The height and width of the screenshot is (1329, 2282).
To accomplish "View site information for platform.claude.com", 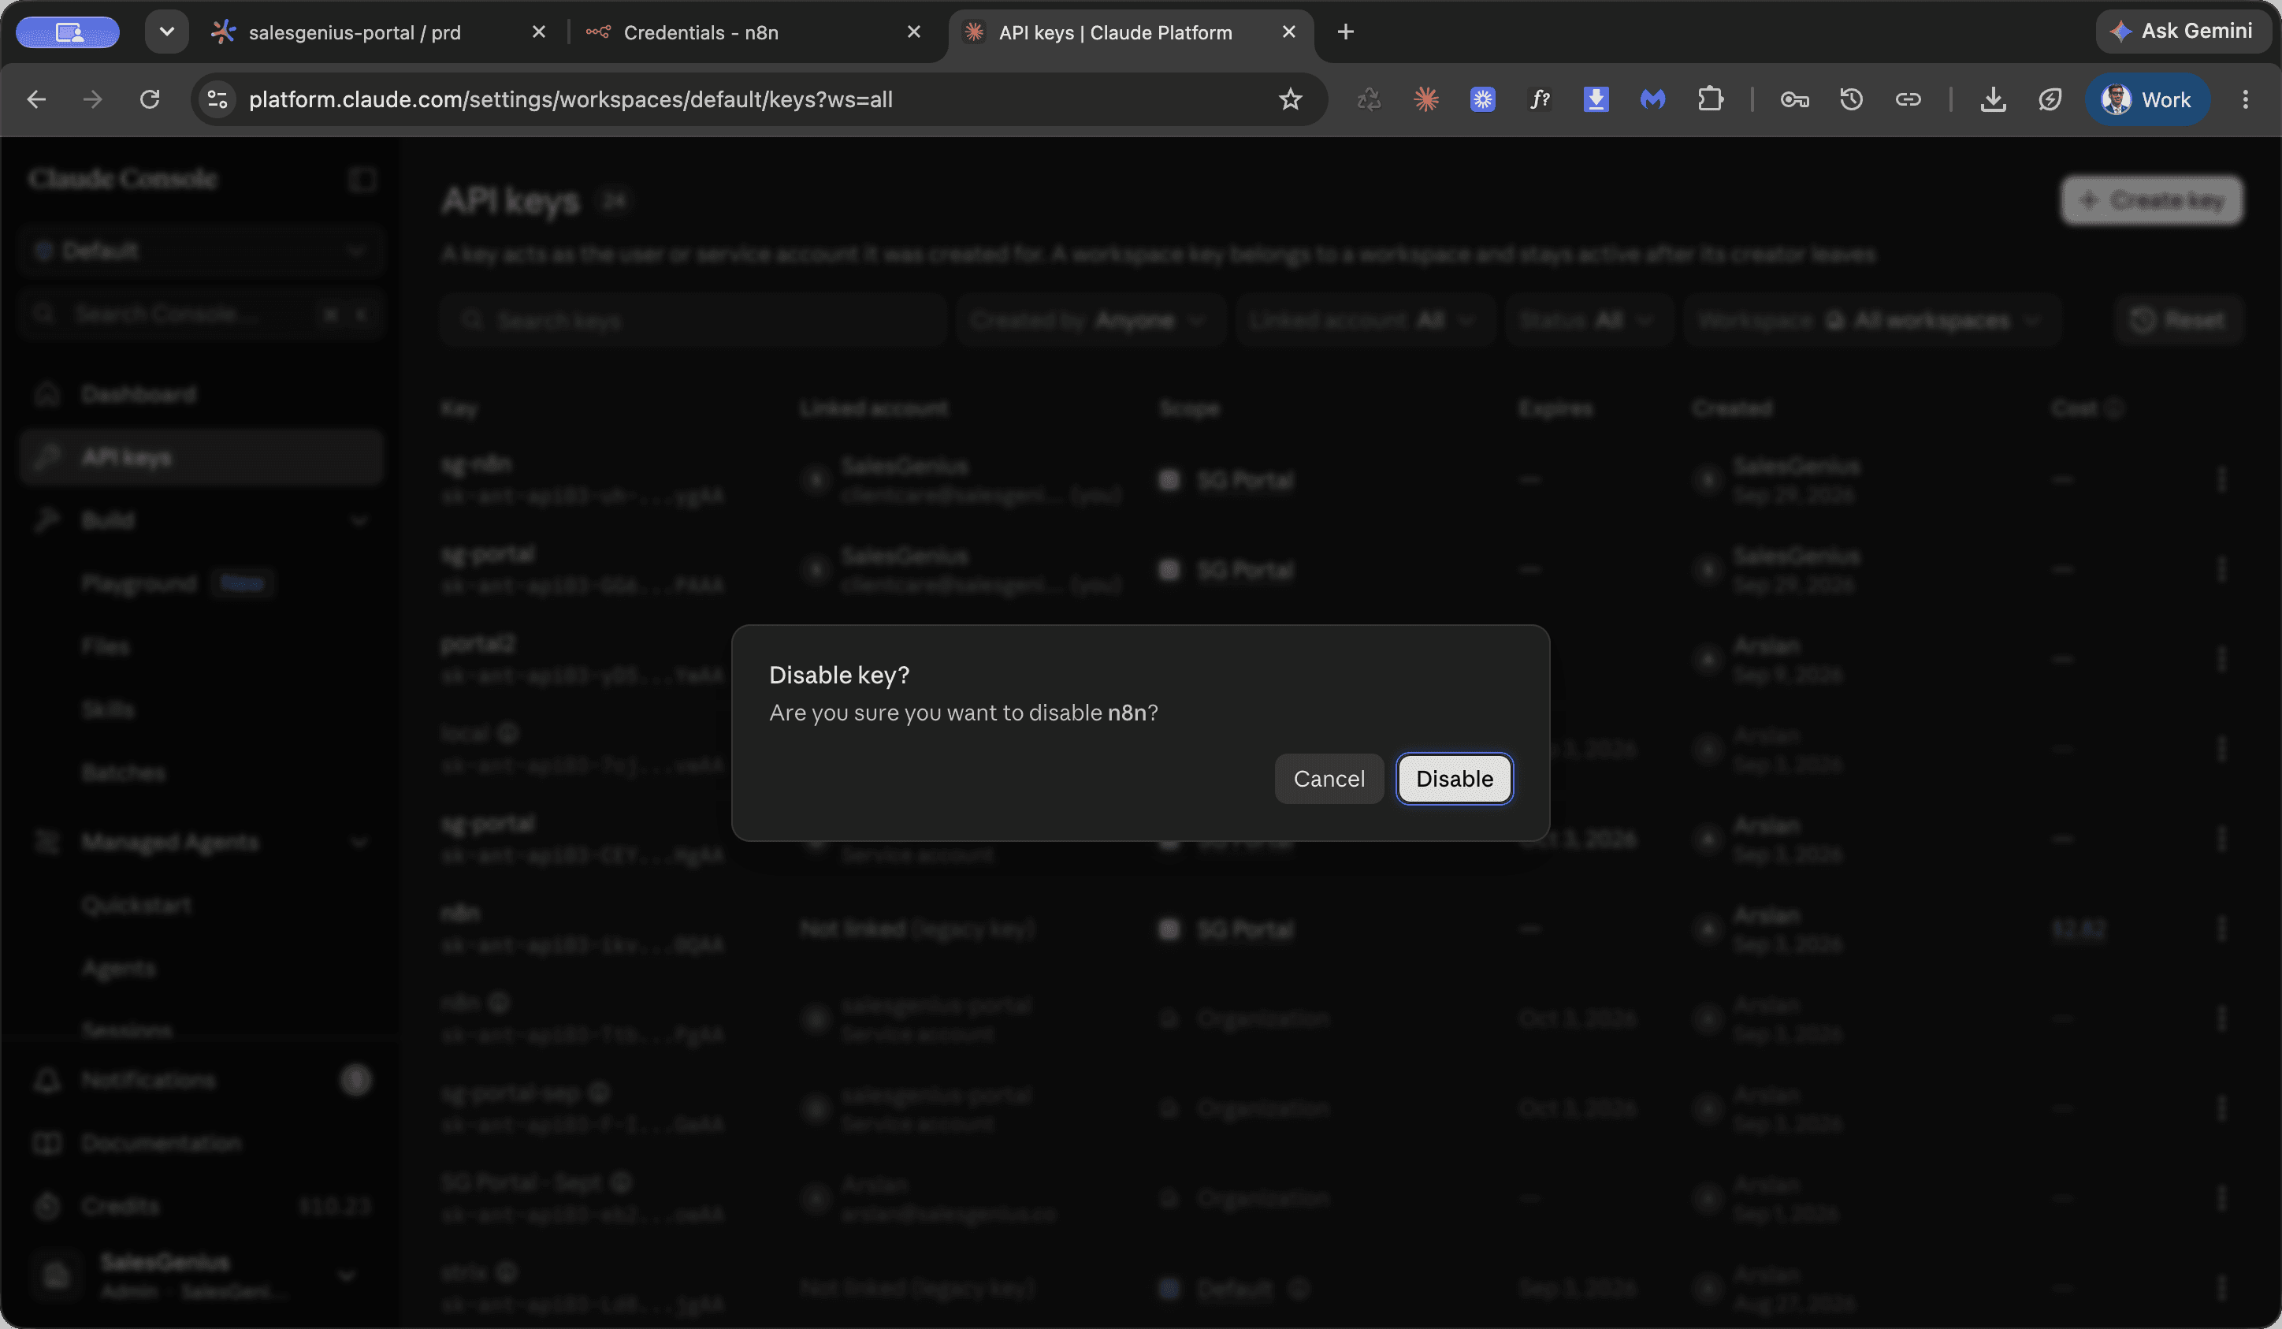I will (x=217, y=99).
